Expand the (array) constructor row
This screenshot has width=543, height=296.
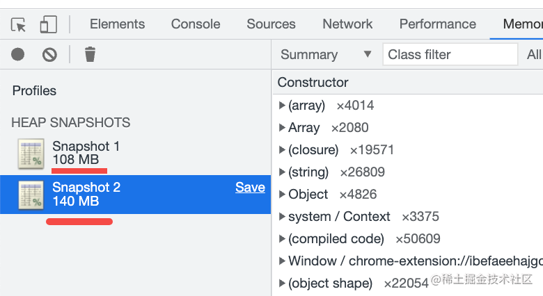tap(282, 106)
